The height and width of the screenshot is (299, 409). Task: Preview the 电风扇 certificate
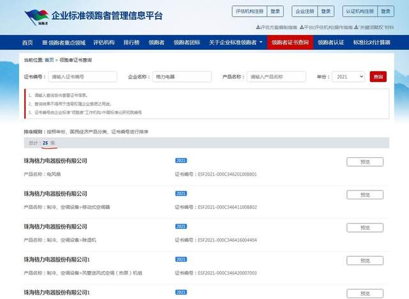[x=365, y=162]
